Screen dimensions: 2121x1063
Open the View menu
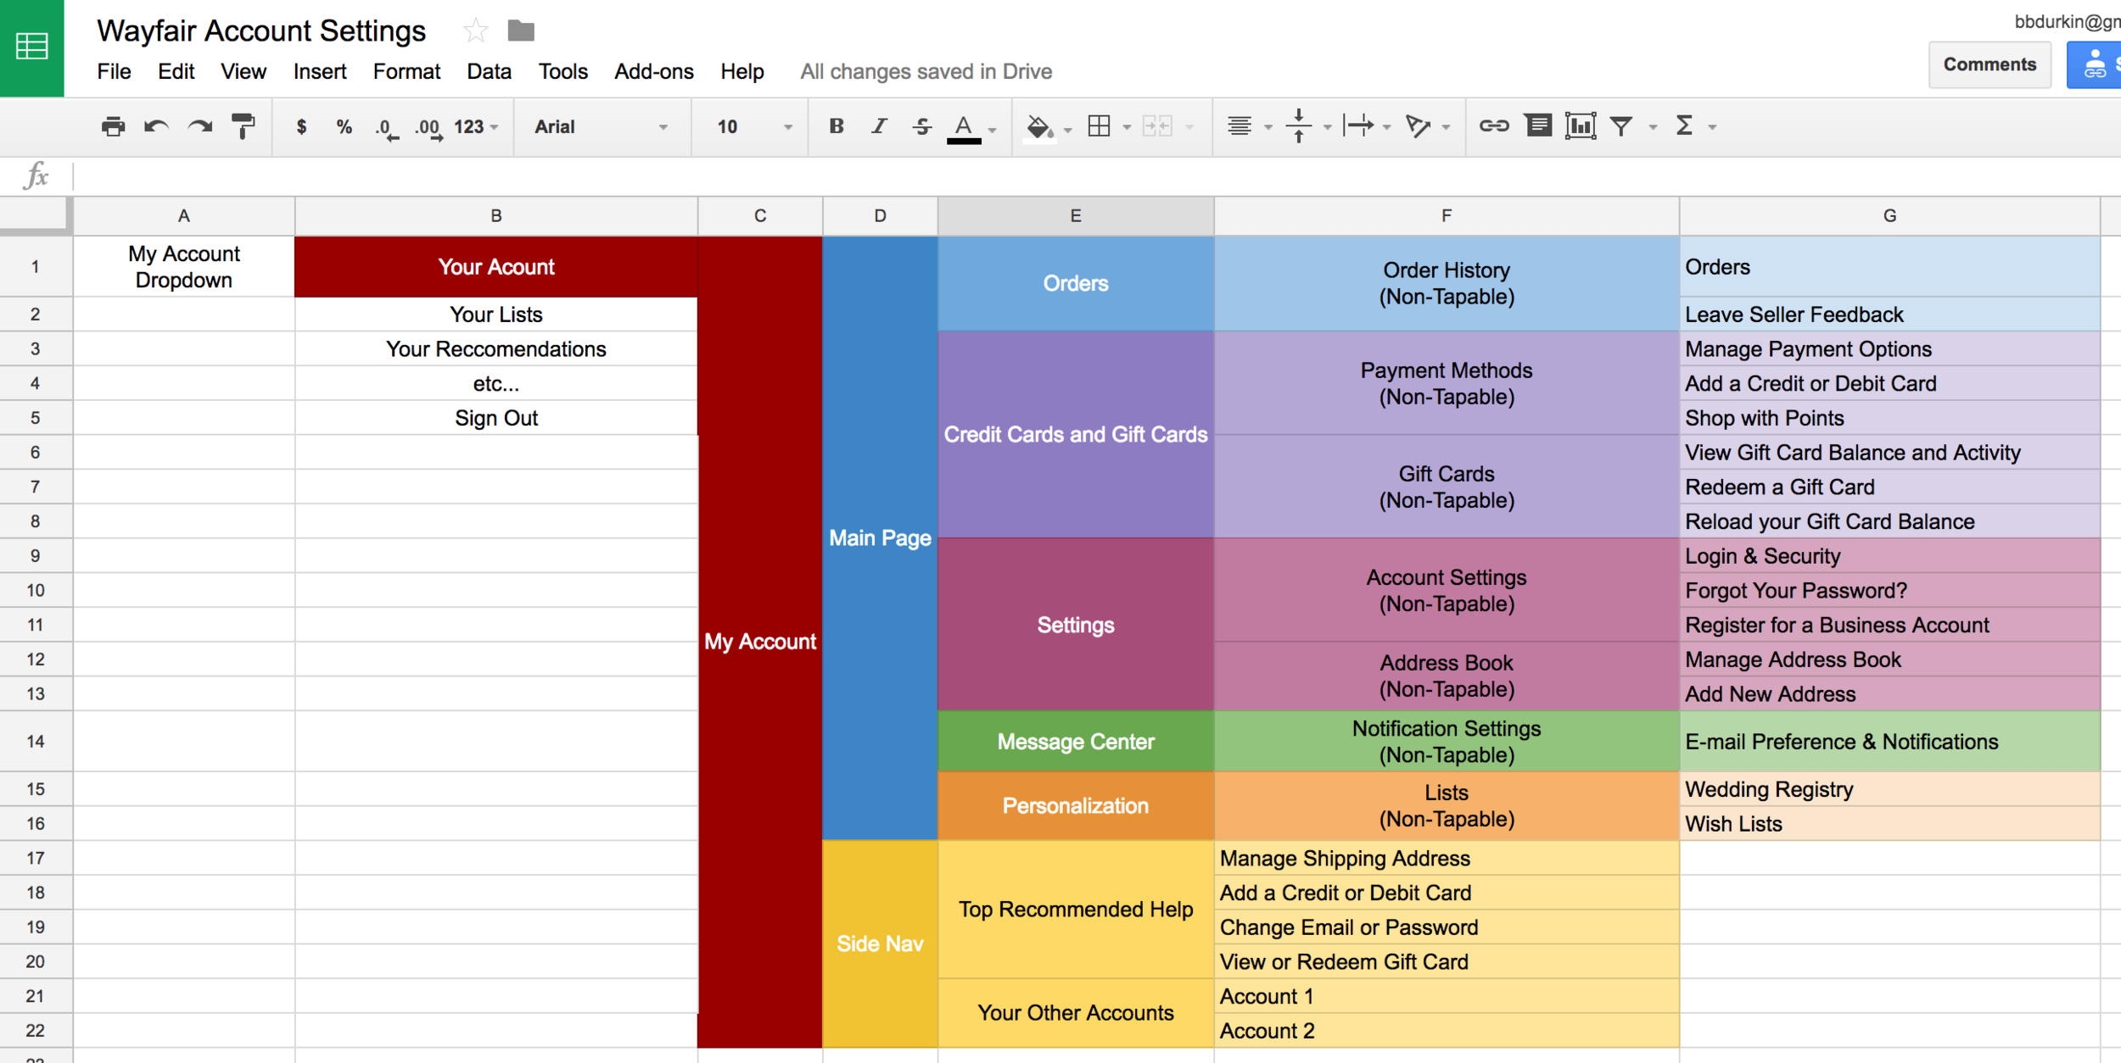(x=243, y=71)
